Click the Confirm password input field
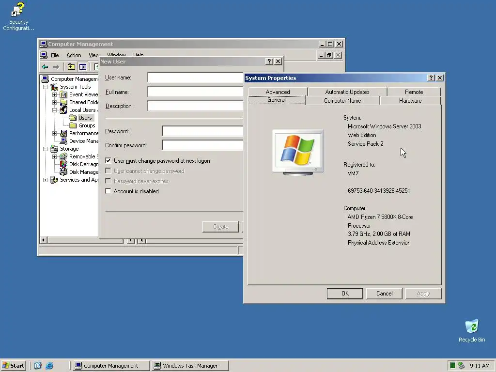The width and height of the screenshot is (496, 372). (x=203, y=145)
